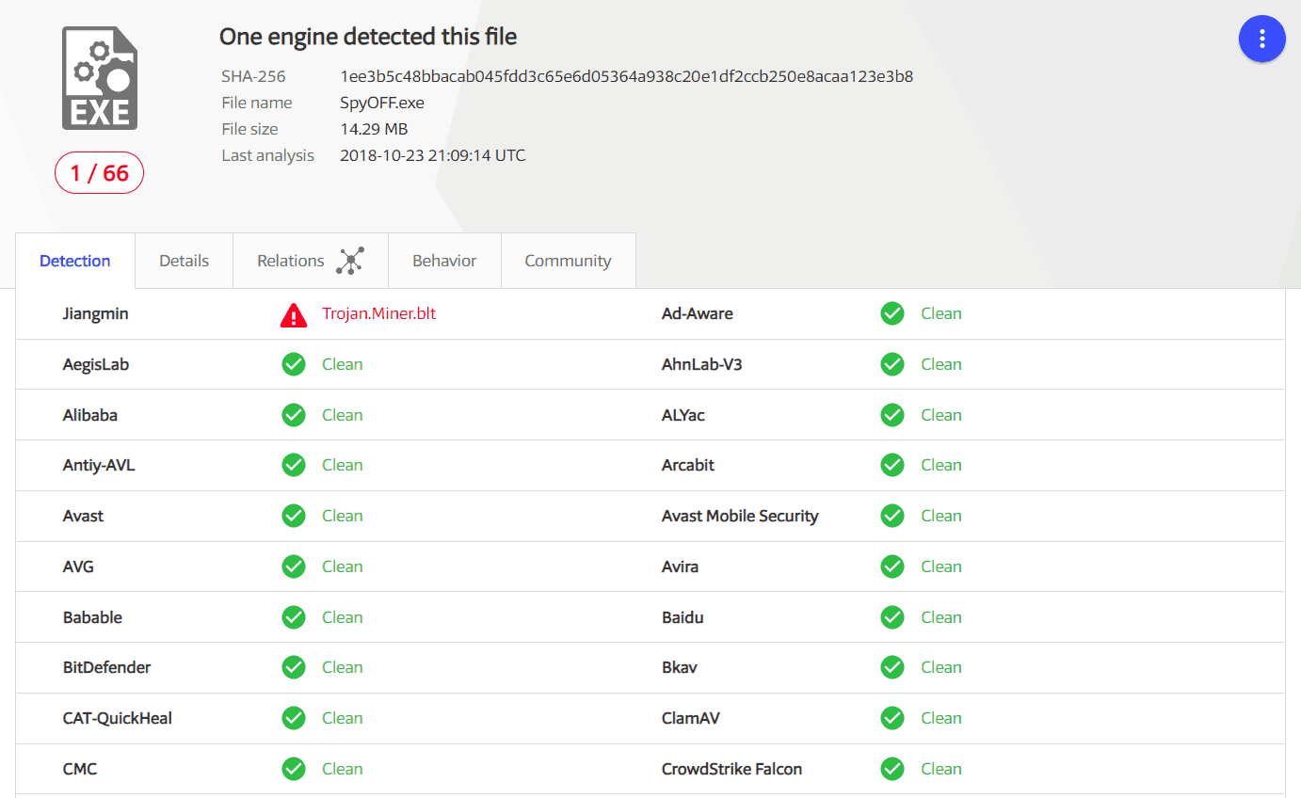Image resolution: width=1301 pixels, height=798 pixels.
Task: Switch to the Detection tab
Action: [x=75, y=261]
